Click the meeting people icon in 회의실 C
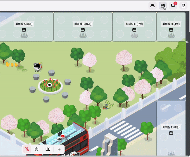Viewport: 190px width, 157px height. [134, 36]
